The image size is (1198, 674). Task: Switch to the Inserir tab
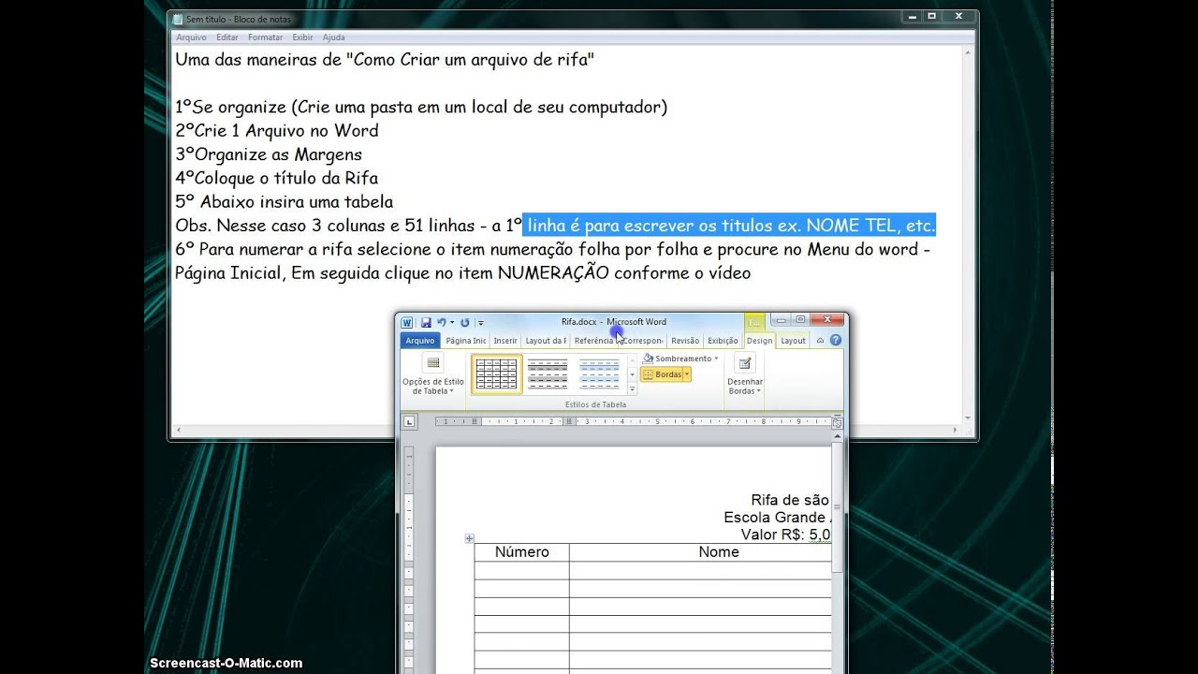(505, 341)
